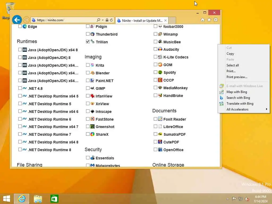Click the ShareX icon
272x204 pixels.
coord(92,134)
